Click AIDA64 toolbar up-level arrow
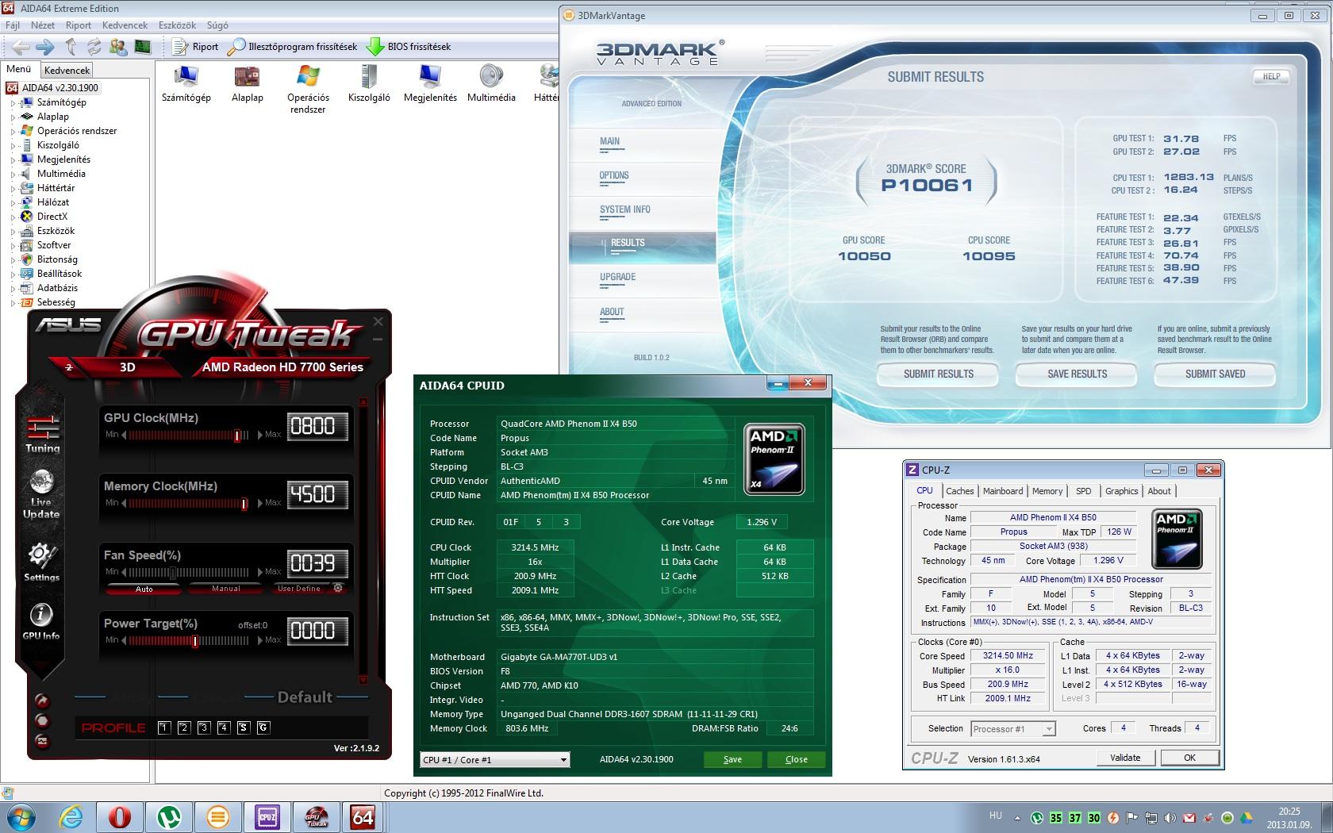 tap(71, 47)
